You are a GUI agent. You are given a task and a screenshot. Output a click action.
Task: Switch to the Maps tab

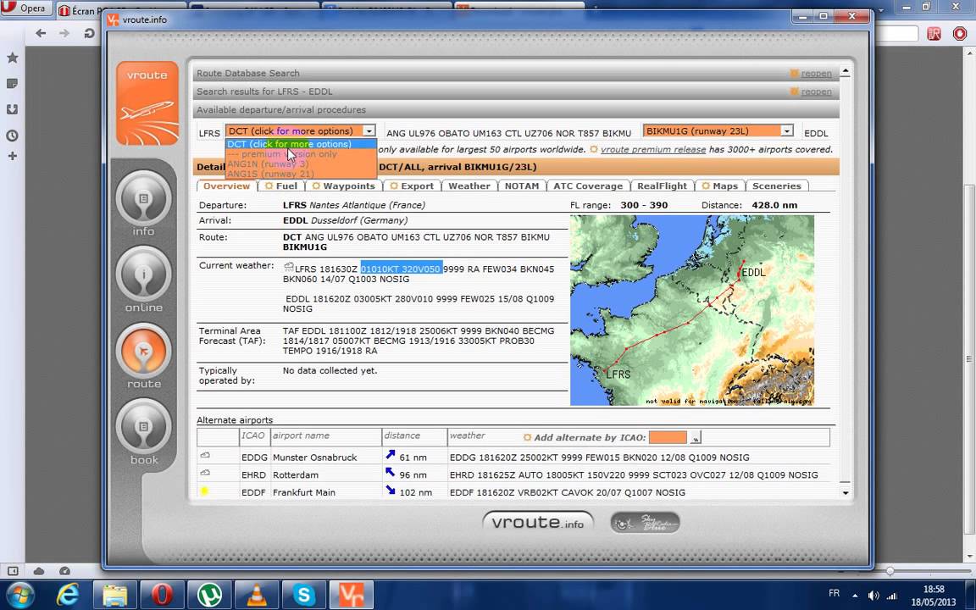pyautogui.click(x=719, y=186)
